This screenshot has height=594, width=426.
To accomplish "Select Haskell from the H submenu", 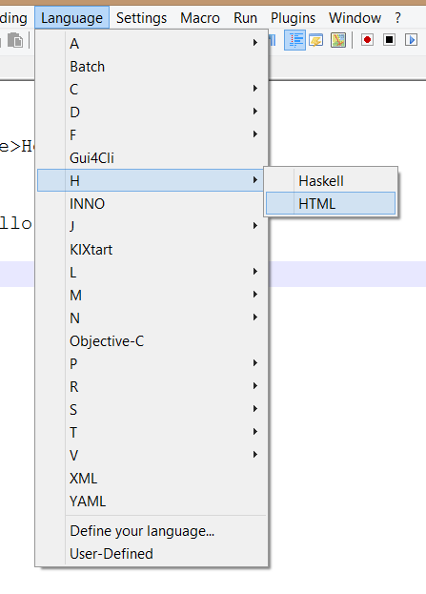I will click(x=331, y=181).
